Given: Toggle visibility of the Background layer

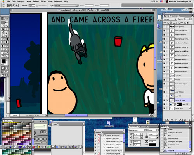Looking at the screenshot, I should 164,108.
